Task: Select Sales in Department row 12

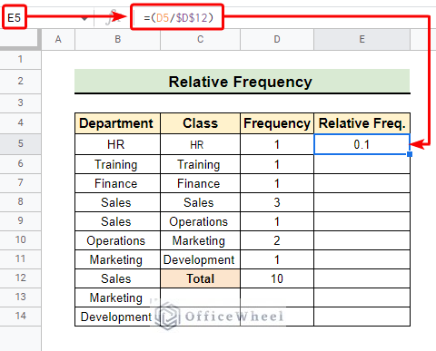Action: click(117, 278)
